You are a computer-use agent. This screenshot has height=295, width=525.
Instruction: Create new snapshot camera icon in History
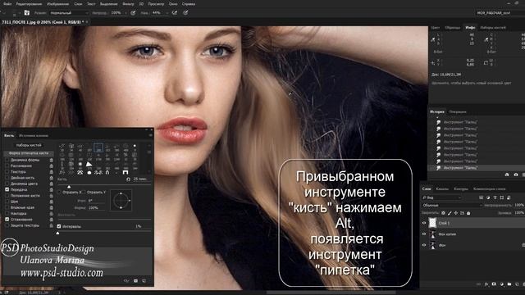pyautogui.click(x=516, y=175)
